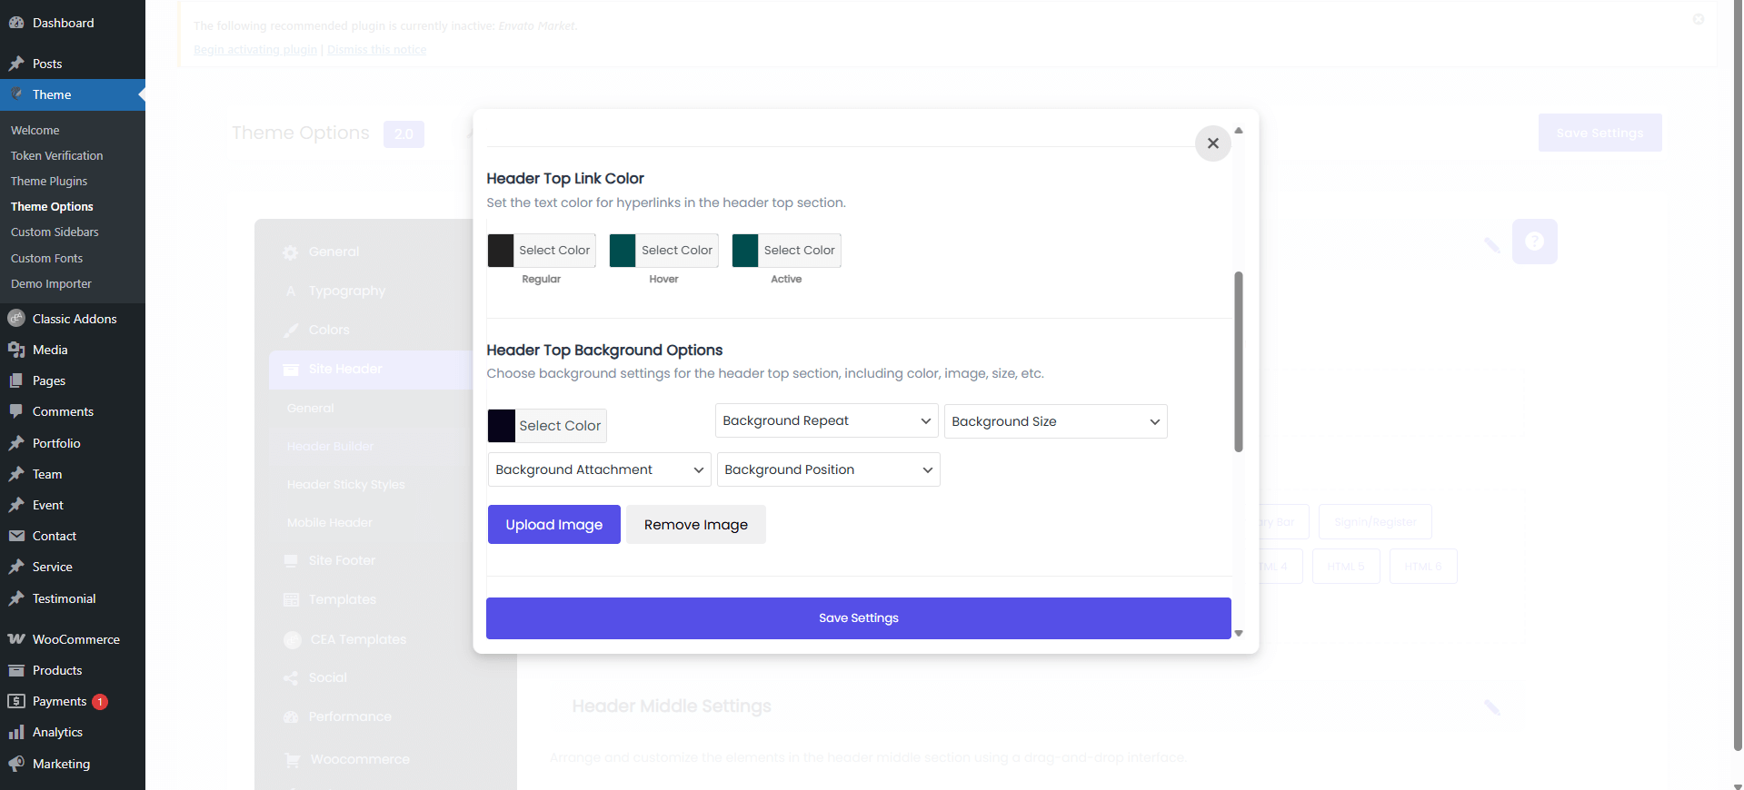Image resolution: width=1744 pixels, height=790 pixels.
Task: Open the Background Position dropdown
Action: point(828,469)
